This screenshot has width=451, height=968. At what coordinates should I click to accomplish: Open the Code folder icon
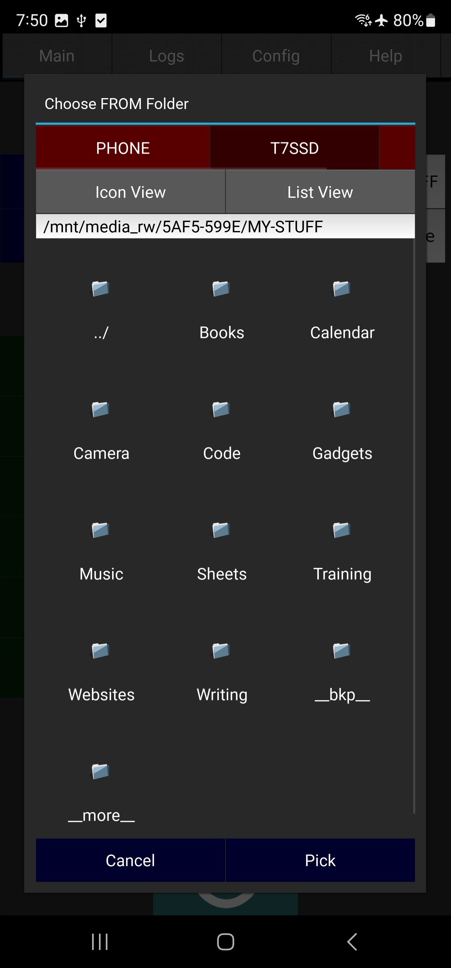(x=221, y=410)
